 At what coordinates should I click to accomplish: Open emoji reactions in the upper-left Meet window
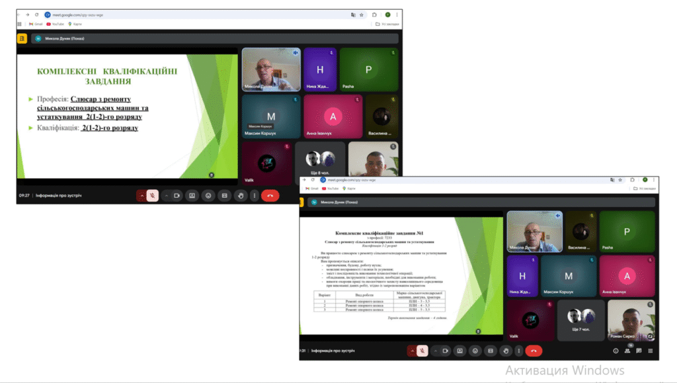click(x=208, y=196)
